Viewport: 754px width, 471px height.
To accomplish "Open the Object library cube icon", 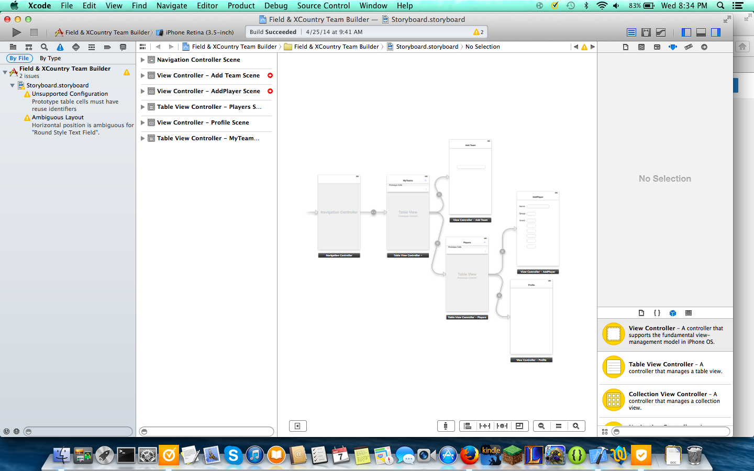I will [673, 313].
